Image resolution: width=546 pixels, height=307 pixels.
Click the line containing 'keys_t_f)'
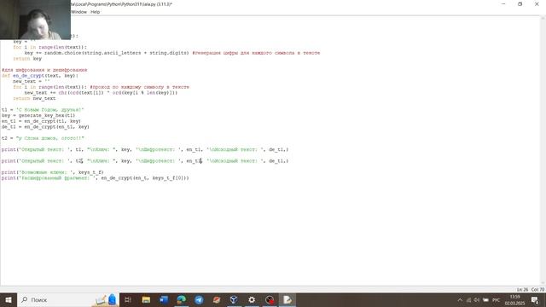pyautogui.click(x=53, y=172)
